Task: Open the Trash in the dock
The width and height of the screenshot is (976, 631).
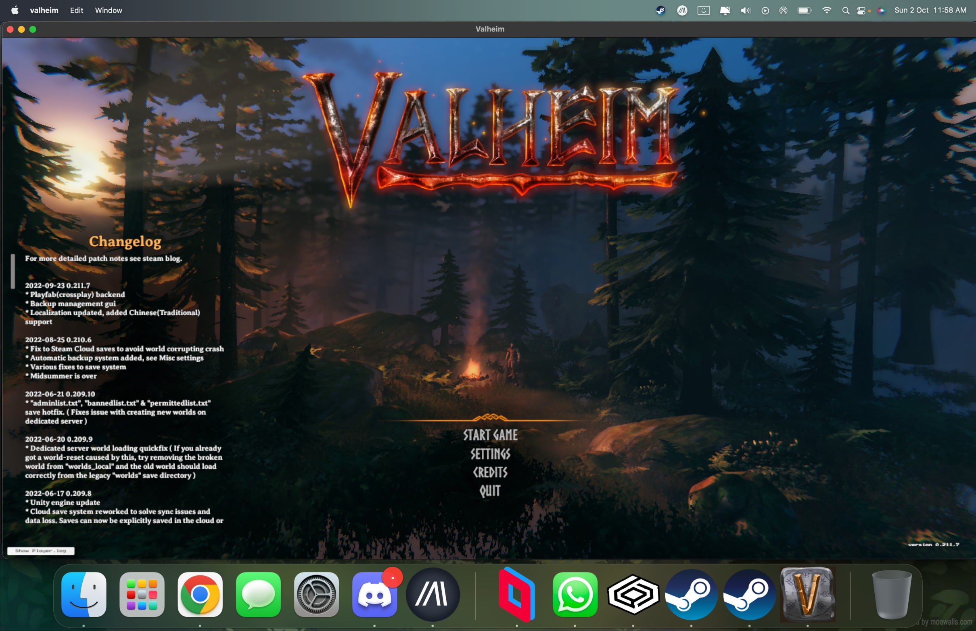Action: click(x=892, y=594)
